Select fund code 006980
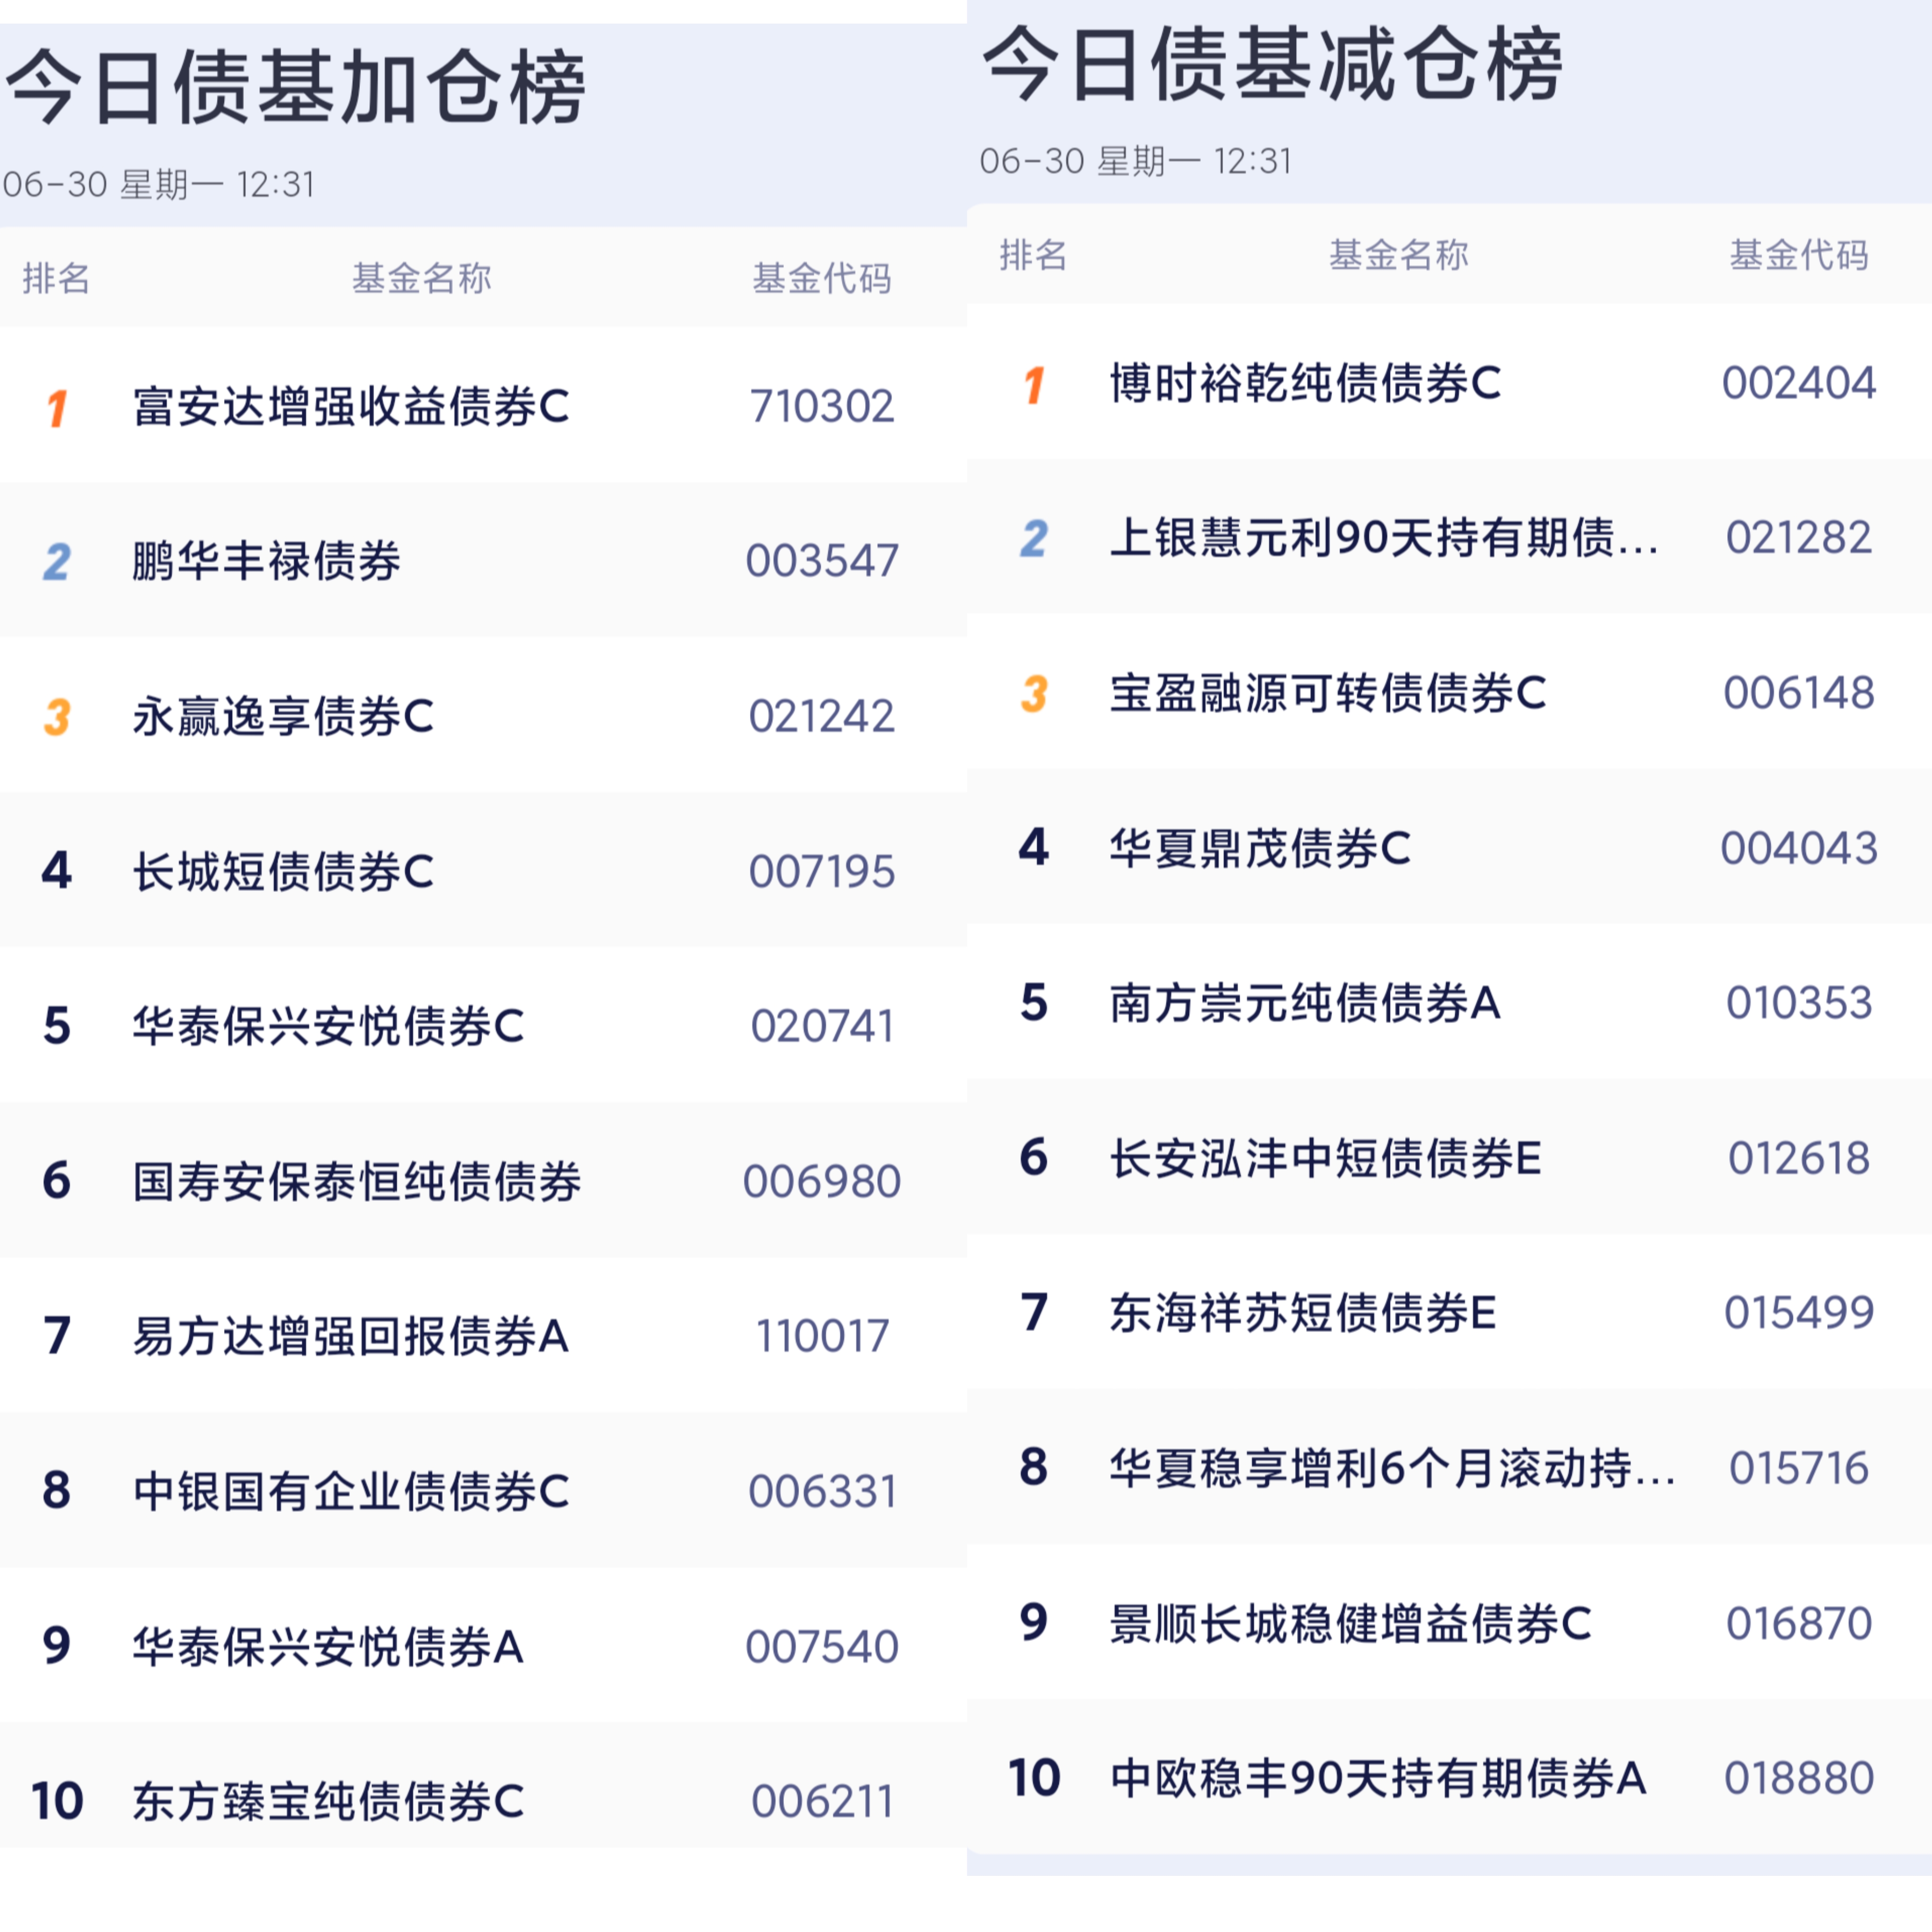The height and width of the screenshot is (1932, 1932). (x=822, y=1182)
